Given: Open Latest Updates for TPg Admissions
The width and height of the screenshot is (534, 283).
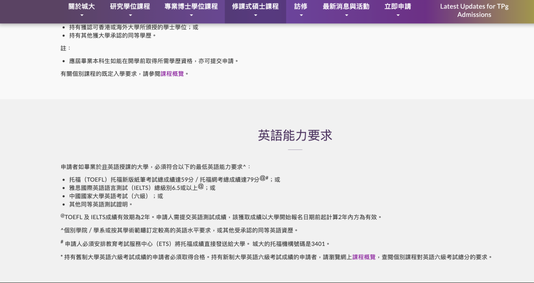Looking at the screenshot, I should click(x=474, y=10).
